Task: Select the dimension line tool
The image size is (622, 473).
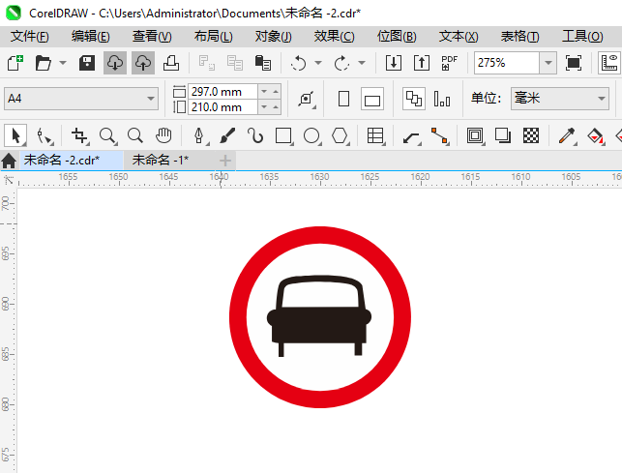Action: point(412,135)
